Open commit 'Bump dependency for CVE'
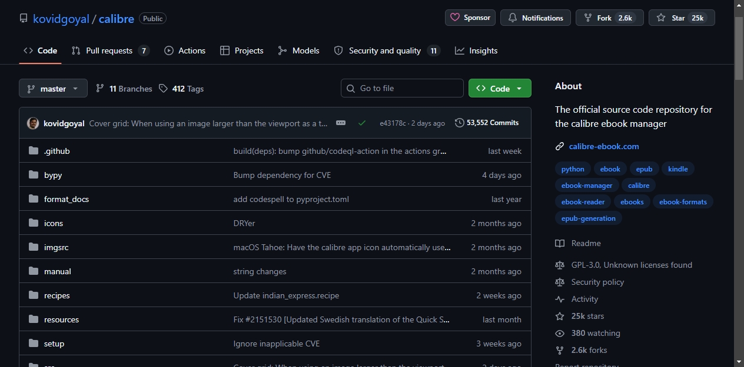Viewport: 744px width, 367px height. pyautogui.click(x=282, y=175)
